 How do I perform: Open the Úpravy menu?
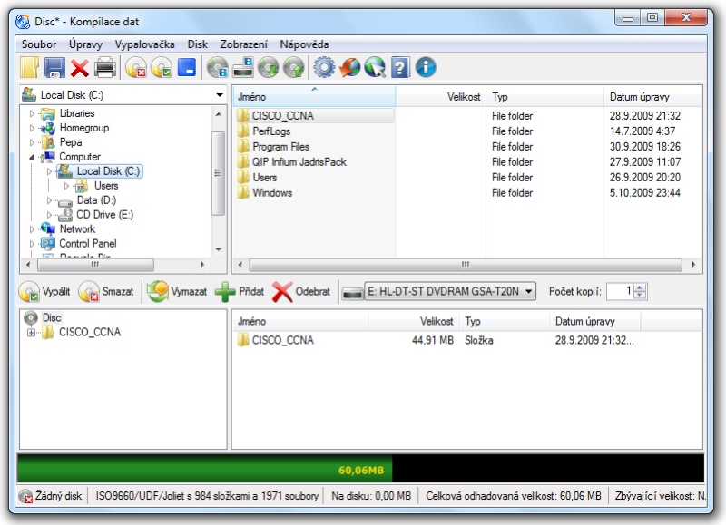[x=85, y=44]
